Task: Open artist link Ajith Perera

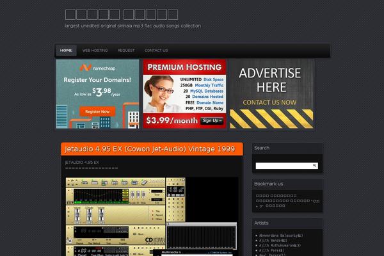Action: (272, 250)
